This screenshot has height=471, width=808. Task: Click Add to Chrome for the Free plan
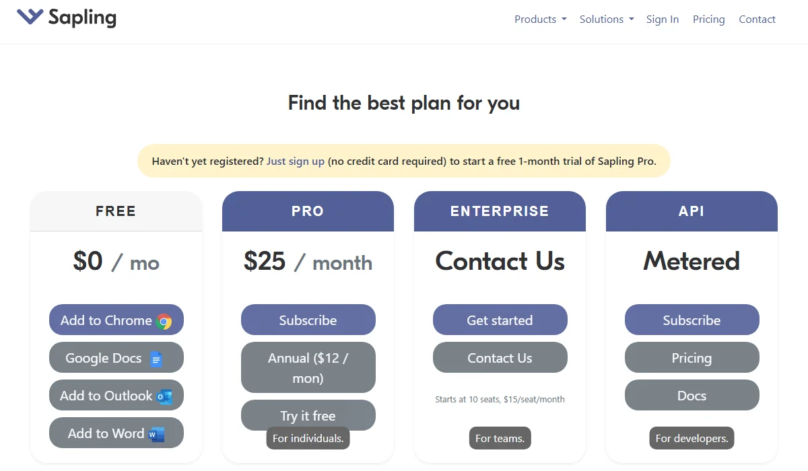pyautogui.click(x=116, y=320)
